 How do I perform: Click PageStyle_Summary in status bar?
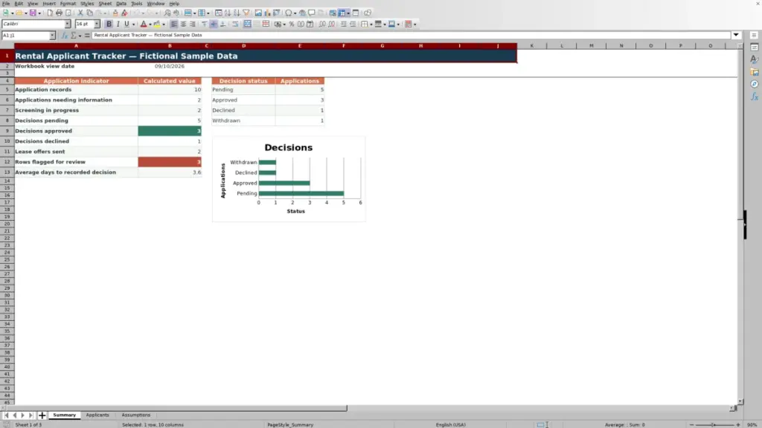tap(290, 425)
